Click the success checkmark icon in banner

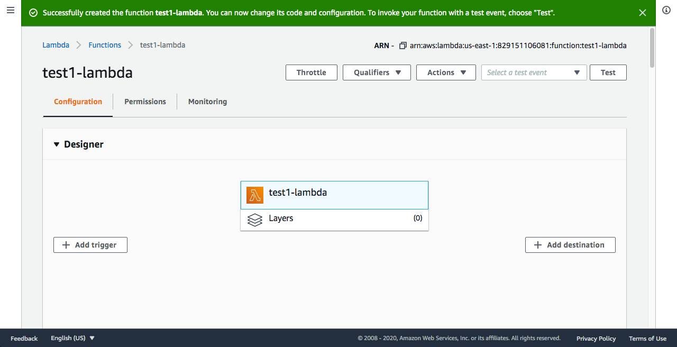coord(33,13)
